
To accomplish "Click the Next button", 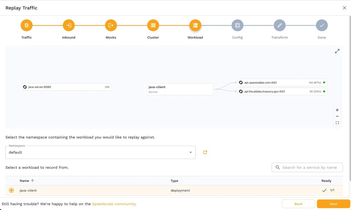I will pyautogui.click(x=333, y=204).
